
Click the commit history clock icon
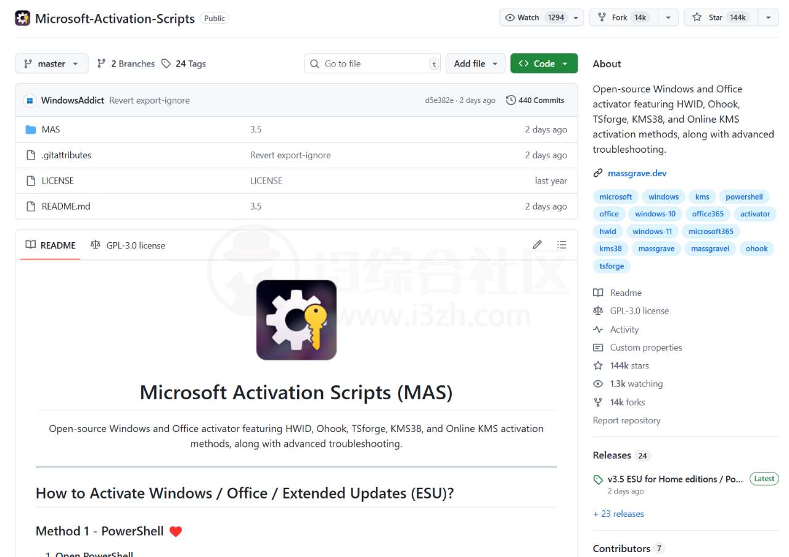tap(511, 100)
